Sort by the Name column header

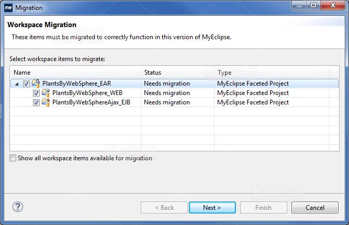pos(76,73)
